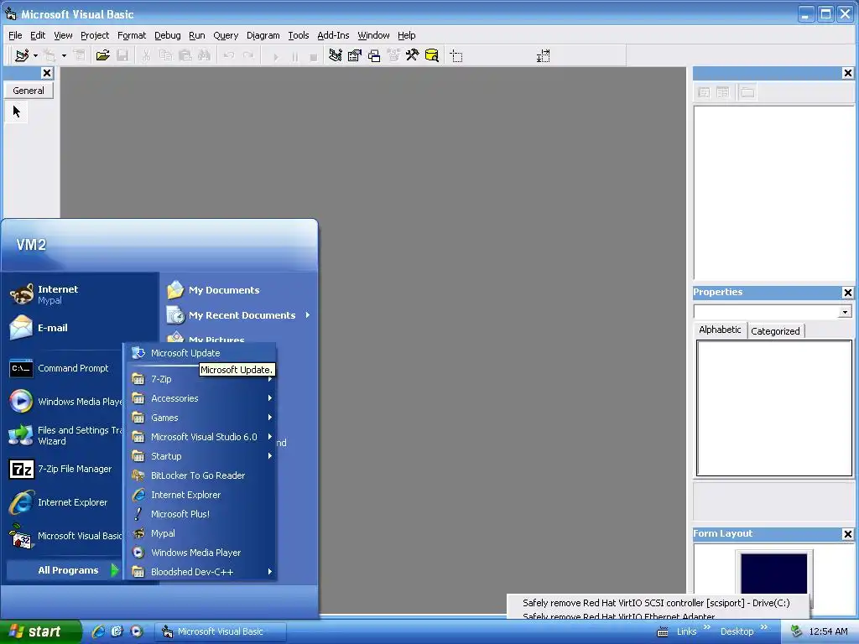859x644 pixels.
Task: Click the Object Browser toolbar icon
Action: pos(393,55)
